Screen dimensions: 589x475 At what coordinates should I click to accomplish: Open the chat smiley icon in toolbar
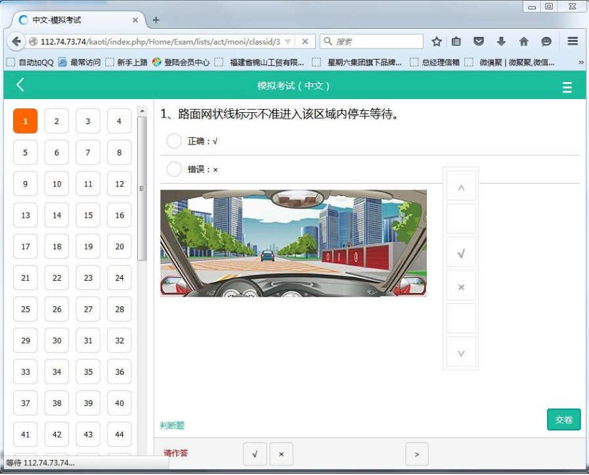[546, 41]
